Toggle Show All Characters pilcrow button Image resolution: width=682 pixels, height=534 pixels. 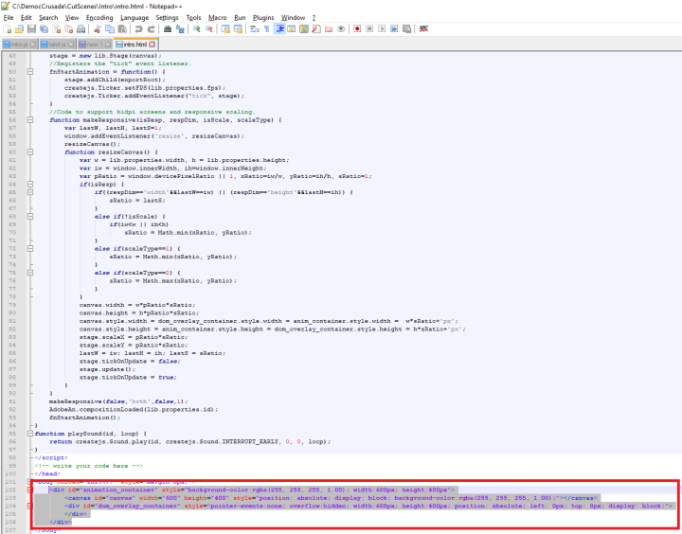(x=266, y=29)
